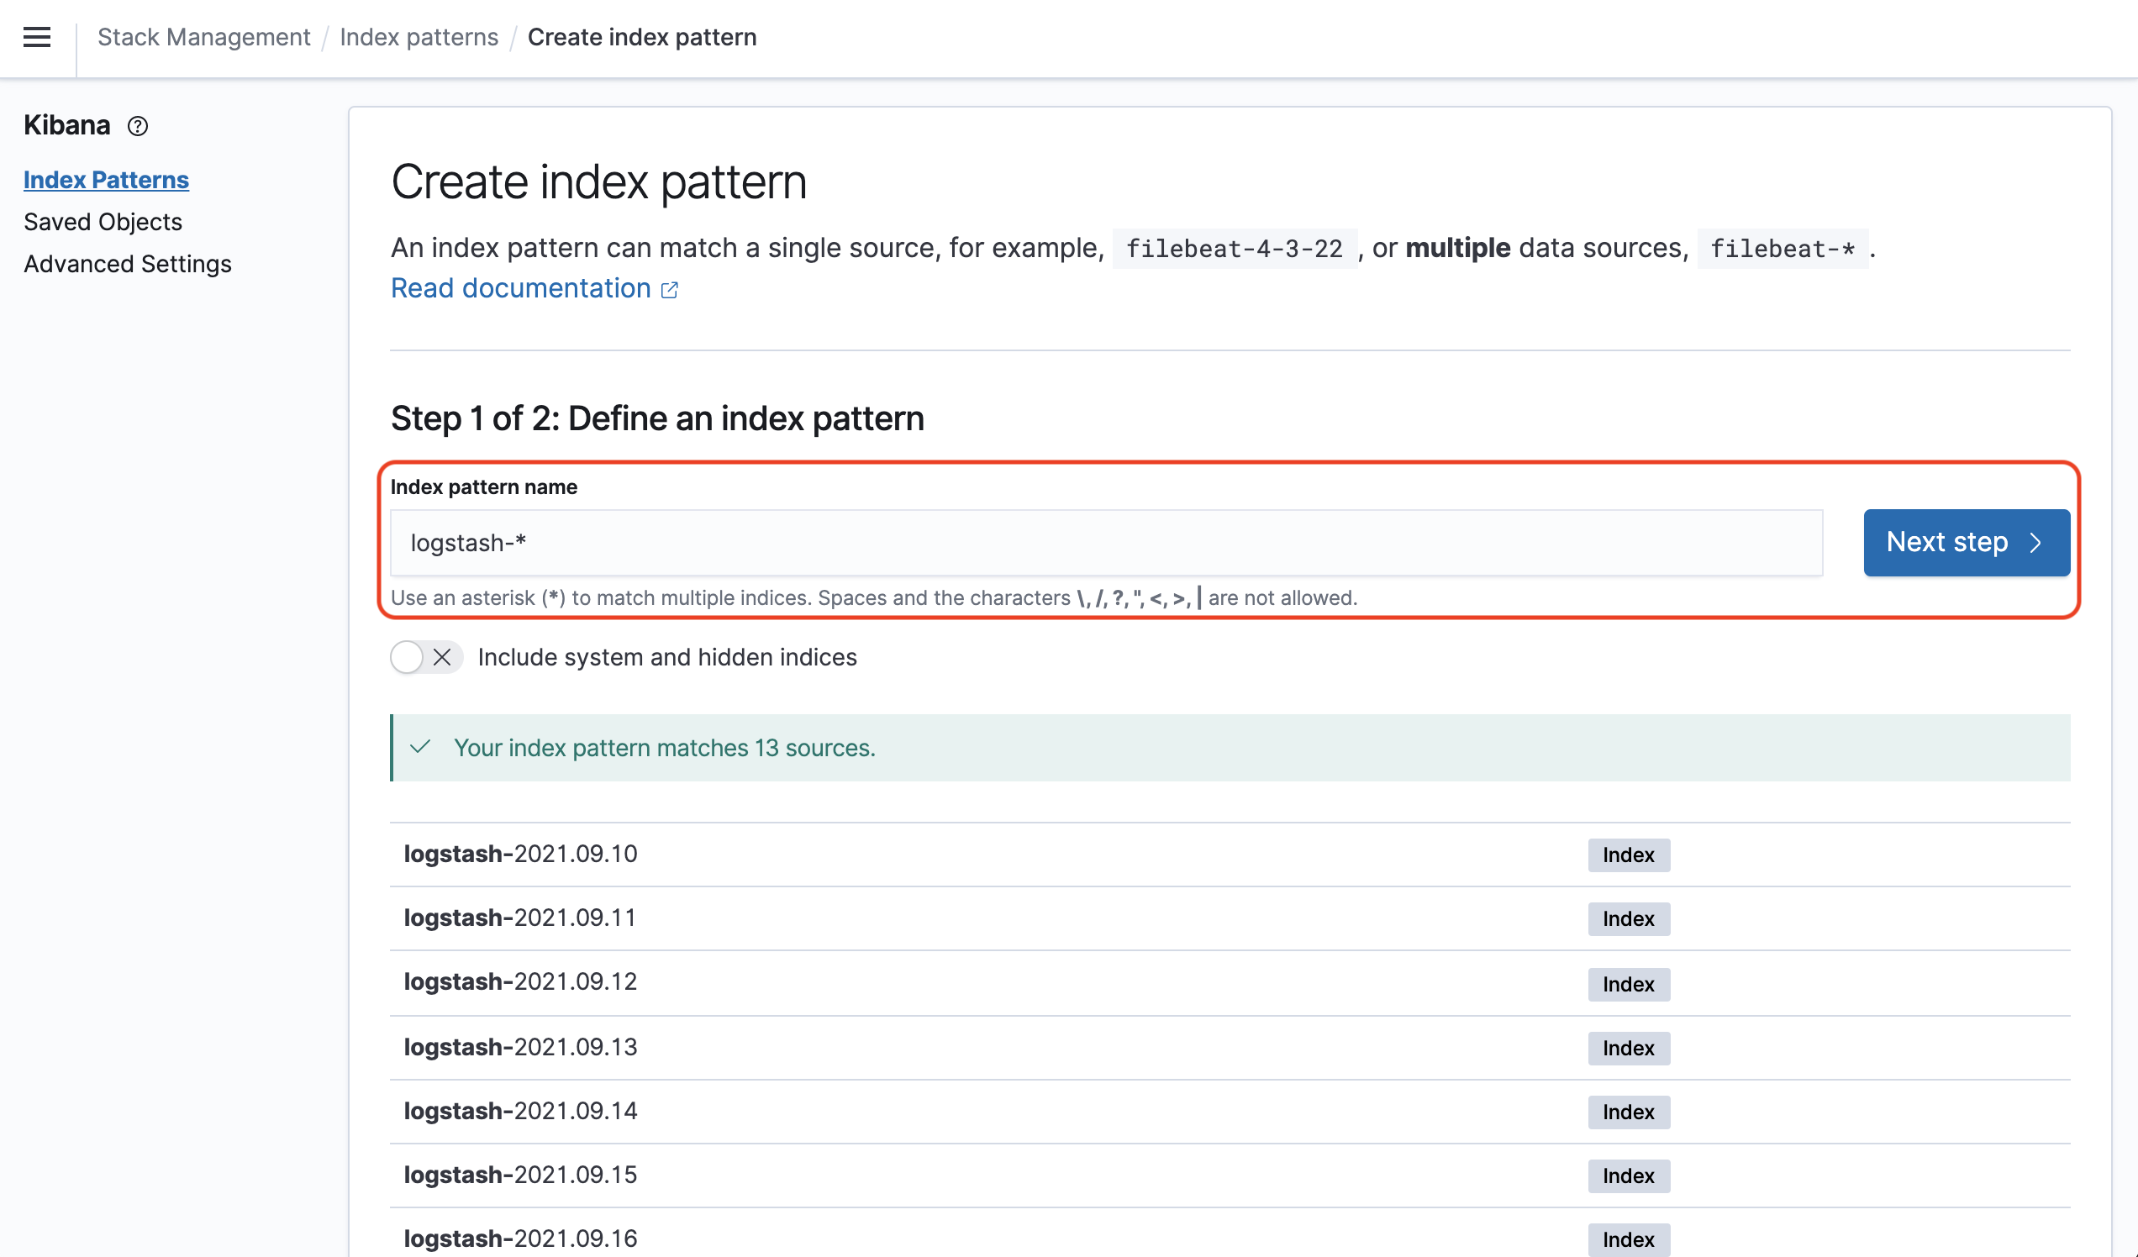This screenshot has width=2138, height=1257.
Task: Click the chevron arrow on Next step
Action: point(2035,543)
